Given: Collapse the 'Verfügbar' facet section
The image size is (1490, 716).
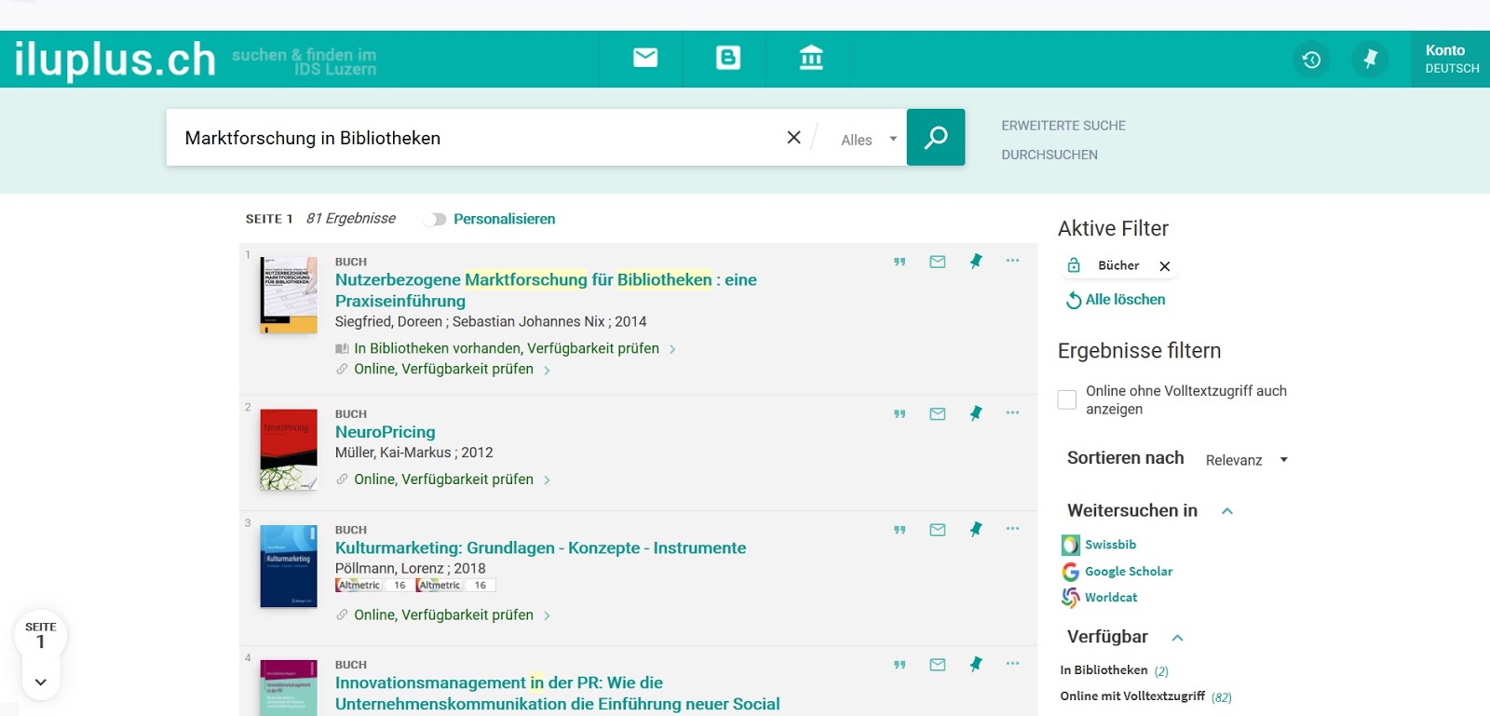Looking at the screenshot, I should click(1177, 638).
